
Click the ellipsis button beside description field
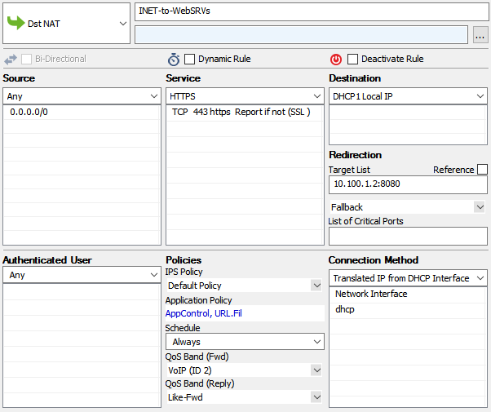coord(480,34)
